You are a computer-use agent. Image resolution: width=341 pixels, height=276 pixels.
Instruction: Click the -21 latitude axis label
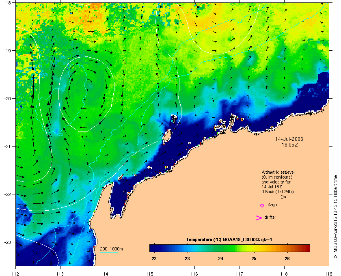[x=8, y=147]
